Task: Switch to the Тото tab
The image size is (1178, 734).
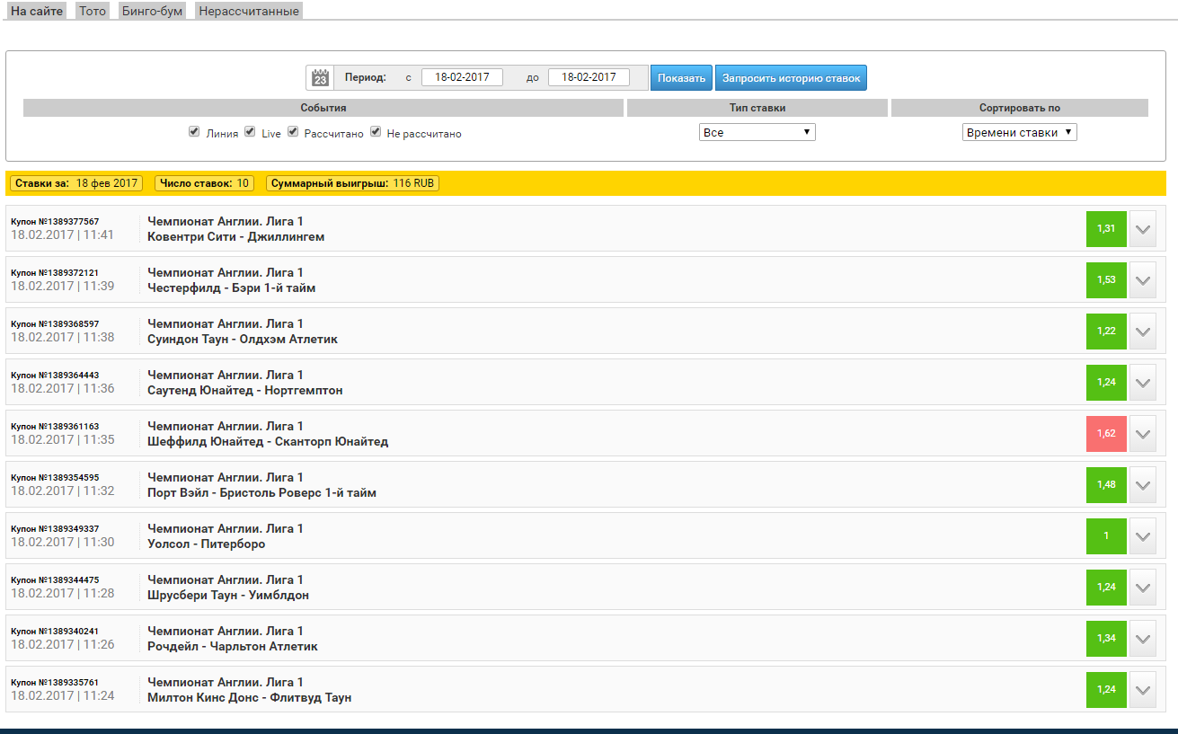Action: (x=92, y=11)
